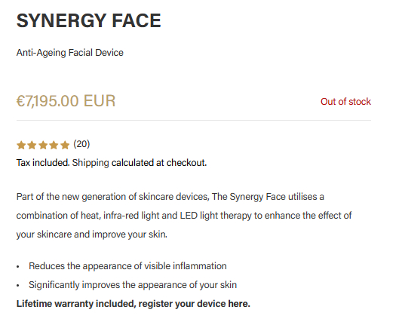Image resolution: width=399 pixels, height=325 pixels.
Task: Click the SYNERGY FACE product title
Action: point(88,20)
